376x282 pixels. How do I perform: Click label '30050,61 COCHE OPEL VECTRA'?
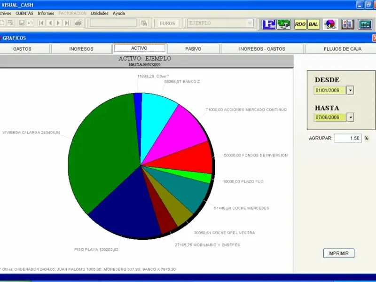pos(224,233)
